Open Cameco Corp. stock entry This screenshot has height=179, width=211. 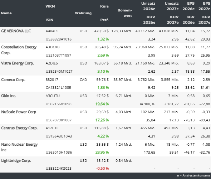click(13, 79)
